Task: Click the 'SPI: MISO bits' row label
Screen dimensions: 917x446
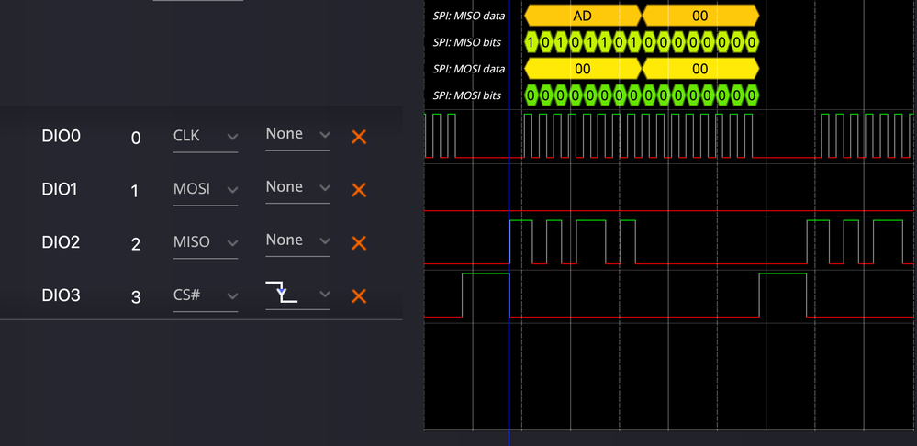Action: (466, 42)
